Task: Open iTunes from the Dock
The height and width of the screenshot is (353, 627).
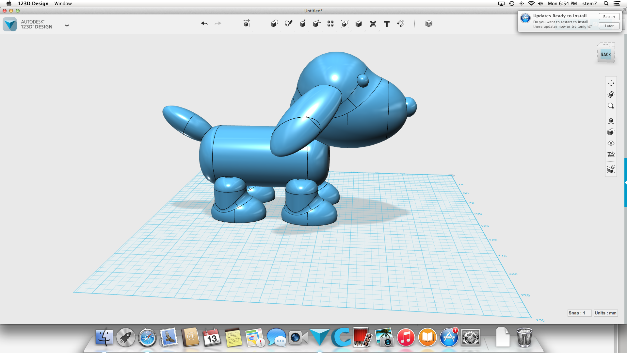Action: 406,337
